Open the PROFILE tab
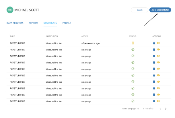Viewport: 175px width, 118px height. point(67,23)
